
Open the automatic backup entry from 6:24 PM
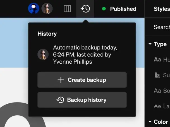coord(85,54)
